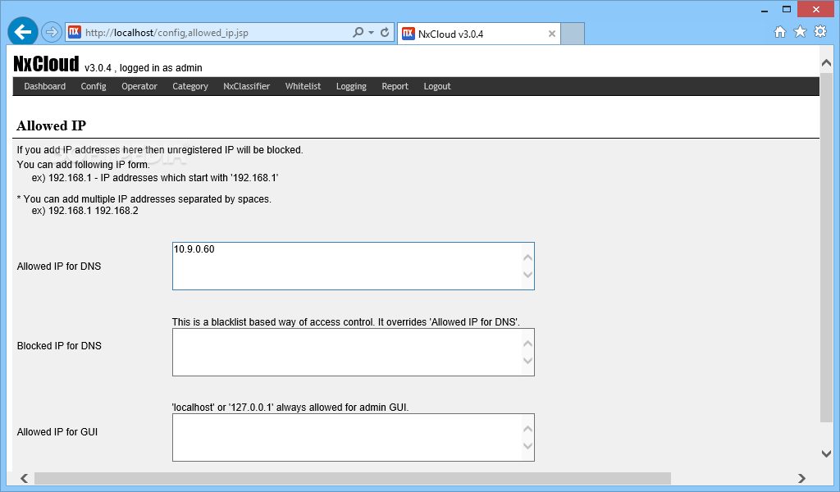Open a new blank browser tab

point(573,34)
